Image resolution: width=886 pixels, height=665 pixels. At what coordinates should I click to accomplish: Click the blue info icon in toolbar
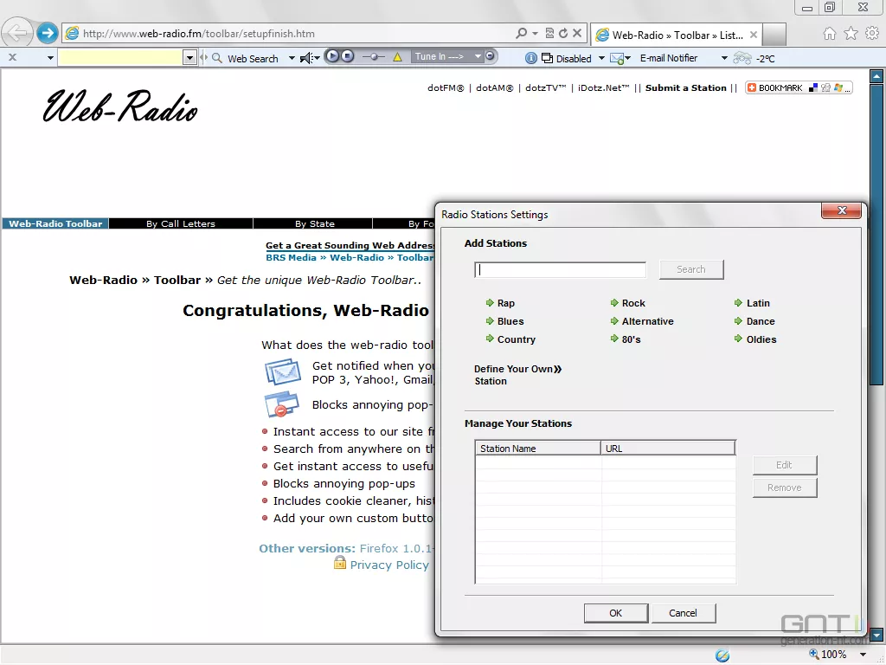pyautogui.click(x=531, y=58)
